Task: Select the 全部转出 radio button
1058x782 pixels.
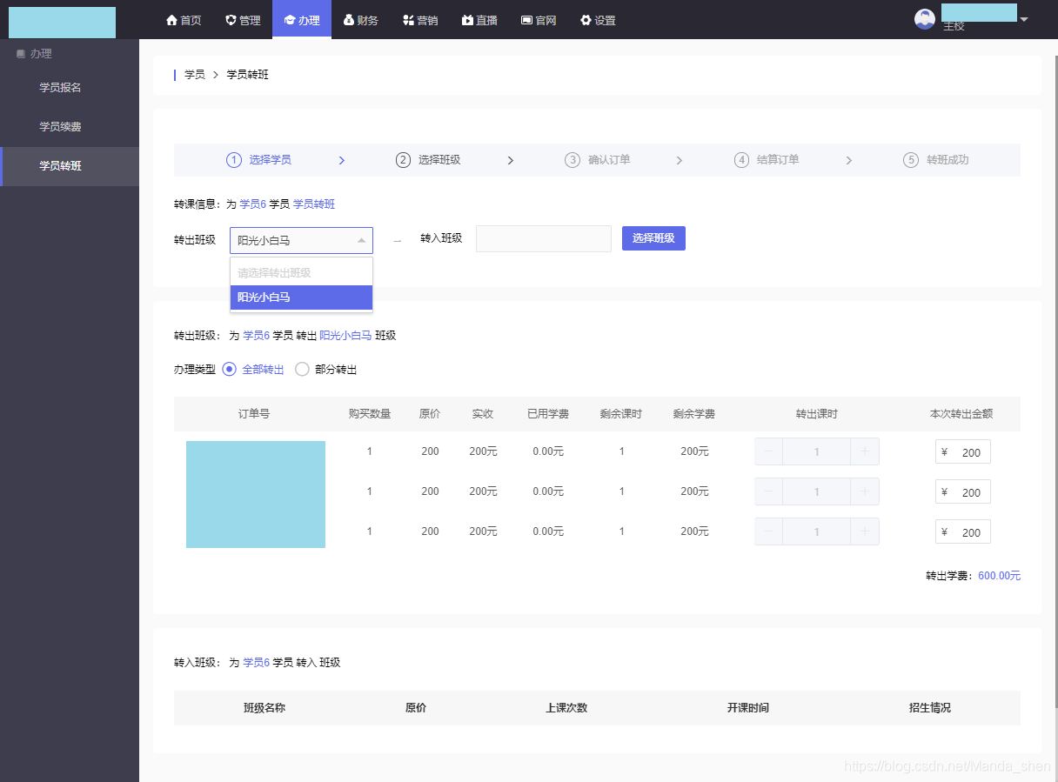Action: coord(228,369)
